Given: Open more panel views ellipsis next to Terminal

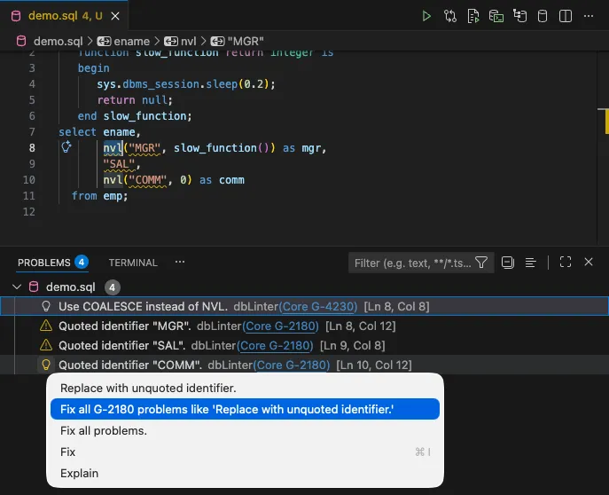Looking at the screenshot, I should tap(180, 263).
